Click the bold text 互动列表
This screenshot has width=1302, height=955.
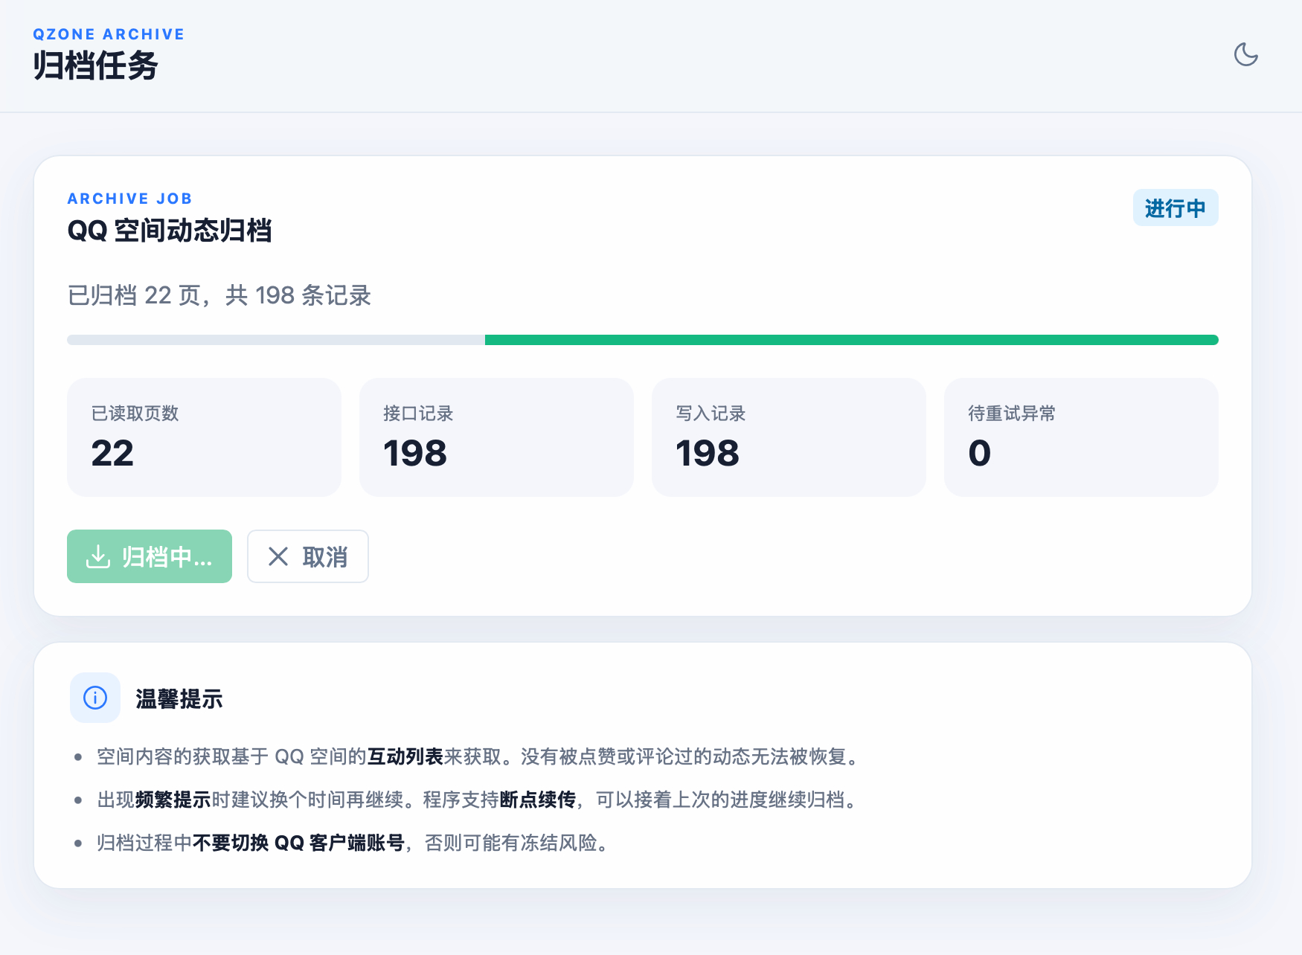click(x=405, y=756)
